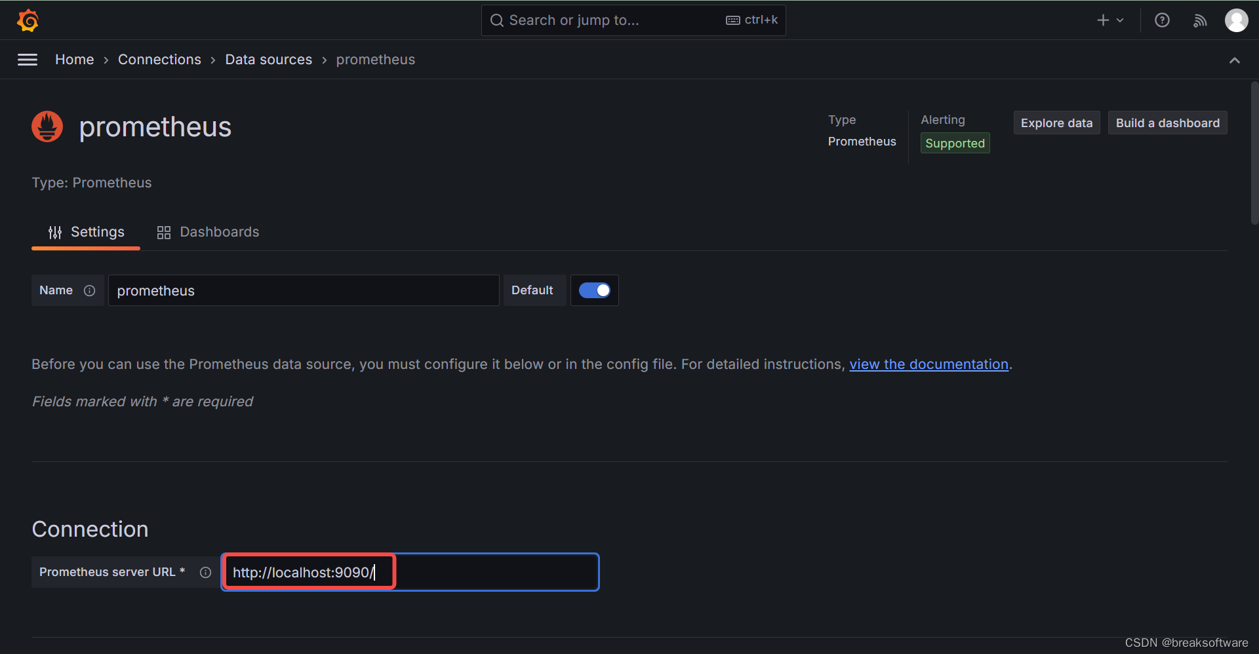Click into the Prometheus server URL field
Screen dimensions: 1259x654
pyautogui.click(x=410, y=572)
